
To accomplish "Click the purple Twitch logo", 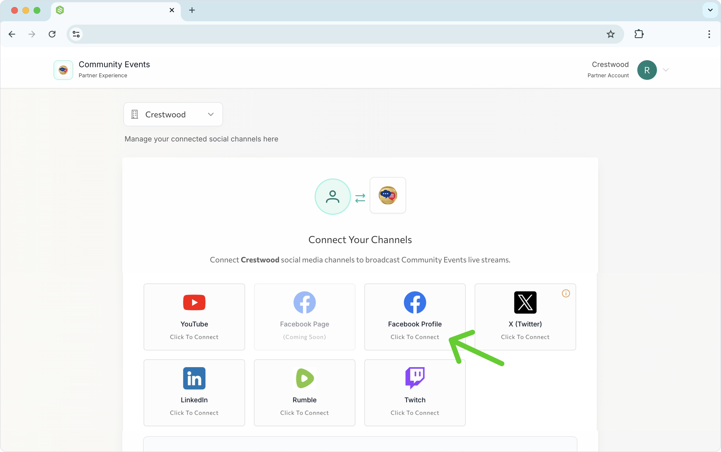I will click(x=415, y=378).
